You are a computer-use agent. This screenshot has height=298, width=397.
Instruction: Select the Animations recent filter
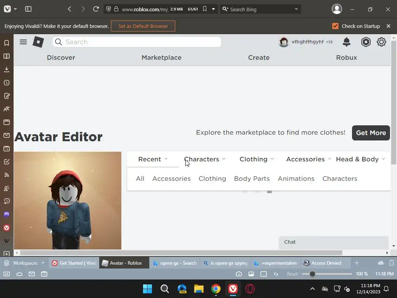[x=296, y=178]
